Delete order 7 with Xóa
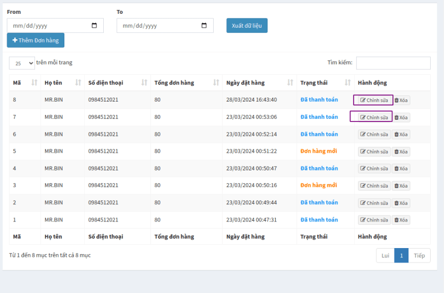Viewport: 444px width, 293px height. 401,118
